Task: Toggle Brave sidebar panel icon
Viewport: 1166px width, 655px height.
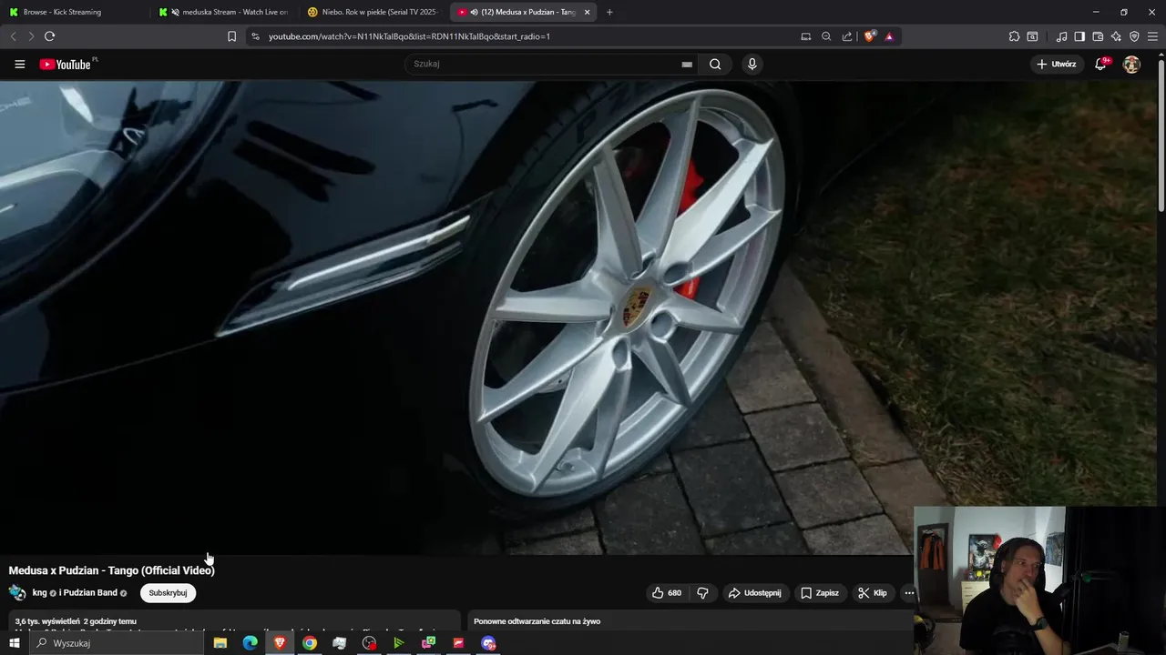Action: click(1079, 36)
